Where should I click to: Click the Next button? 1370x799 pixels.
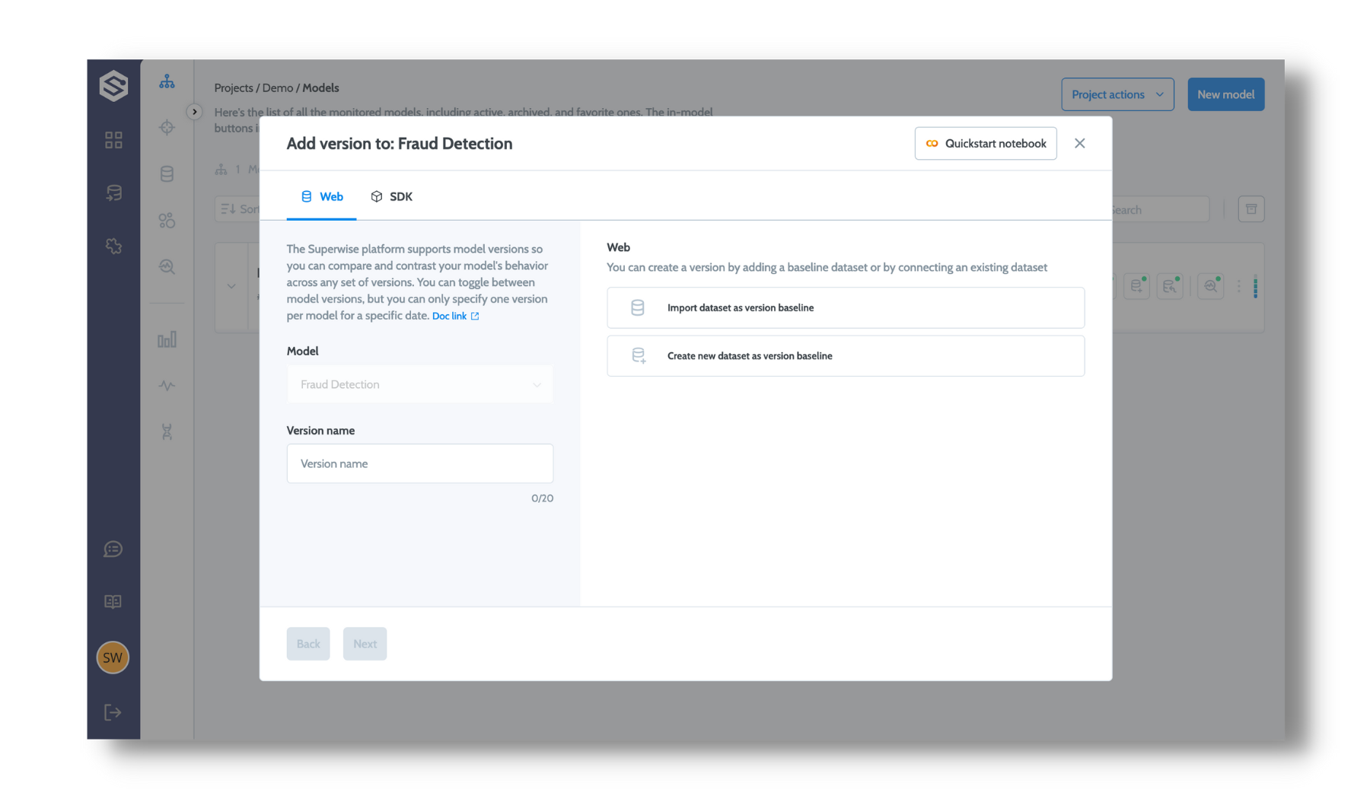pyautogui.click(x=365, y=644)
